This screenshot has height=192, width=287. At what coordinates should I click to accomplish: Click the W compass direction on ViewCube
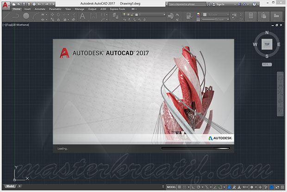255,44
